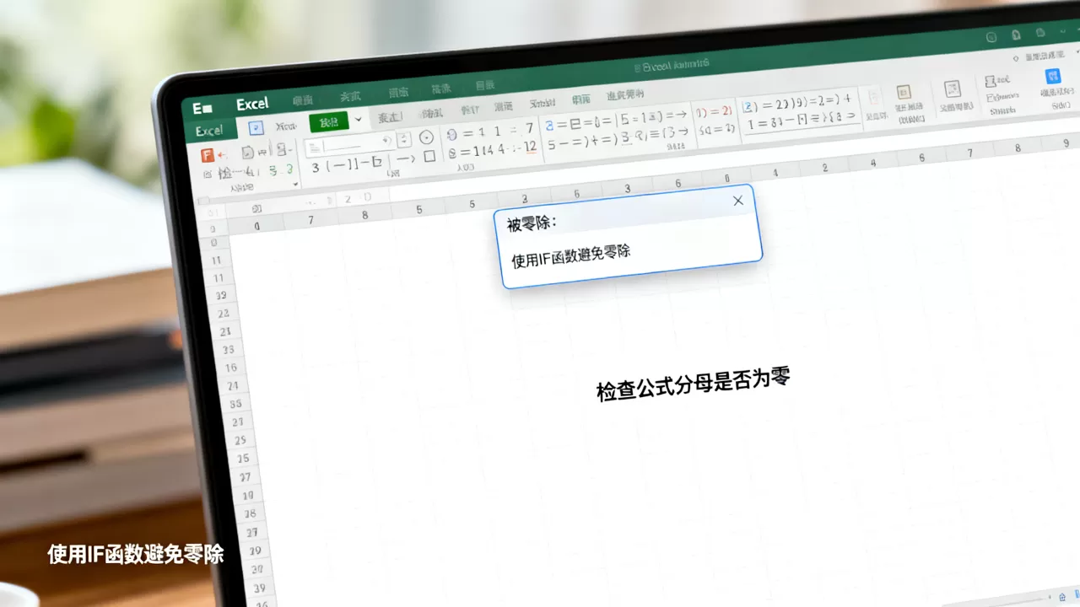
Task: Click the text 检查公式分母是否为零 on the sheet
Action: pos(694,384)
